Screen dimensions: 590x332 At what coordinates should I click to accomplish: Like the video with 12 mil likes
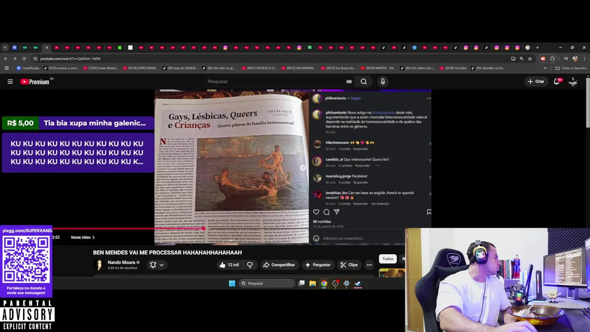(229, 265)
